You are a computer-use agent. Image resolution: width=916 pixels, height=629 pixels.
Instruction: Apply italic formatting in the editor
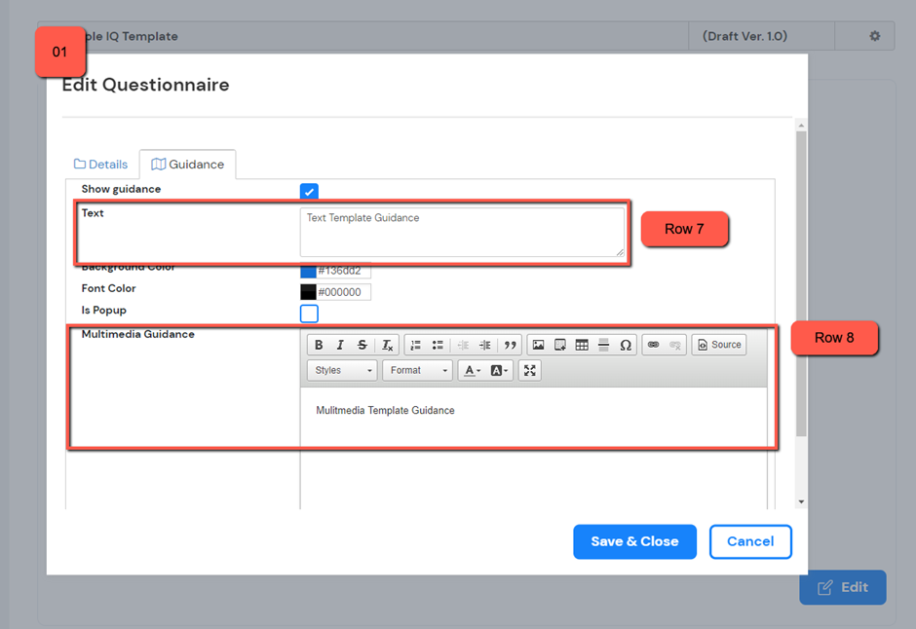pyautogui.click(x=340, y=346)
